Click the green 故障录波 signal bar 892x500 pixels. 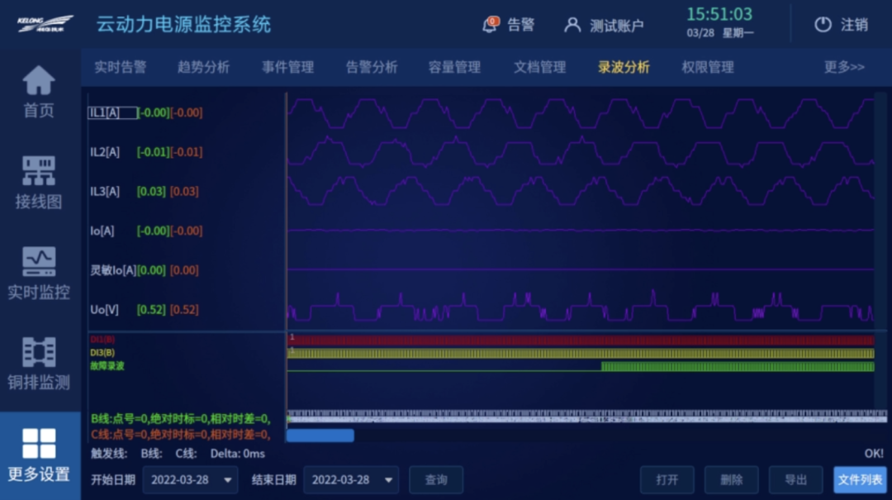(x=738, y=367)
